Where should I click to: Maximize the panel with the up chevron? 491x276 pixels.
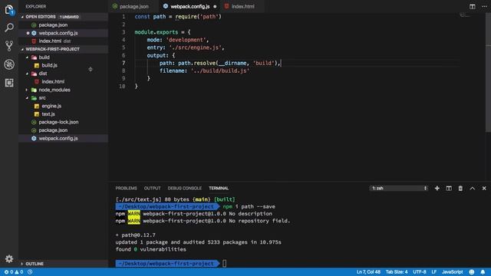[x=473, y=188]
